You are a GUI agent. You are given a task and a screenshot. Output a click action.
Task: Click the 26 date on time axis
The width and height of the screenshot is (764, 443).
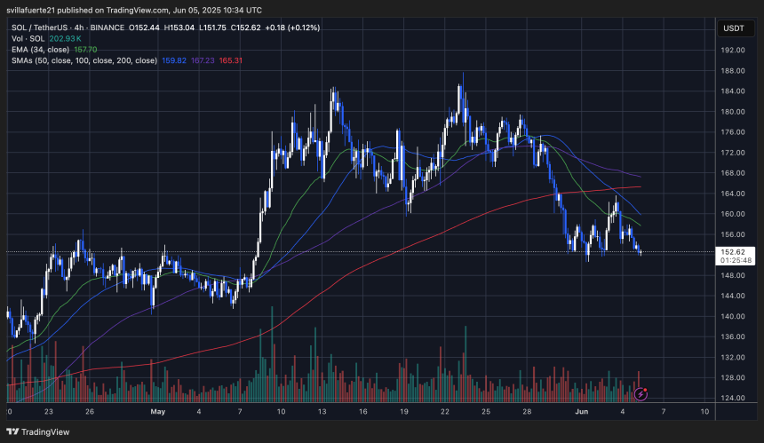90,411
